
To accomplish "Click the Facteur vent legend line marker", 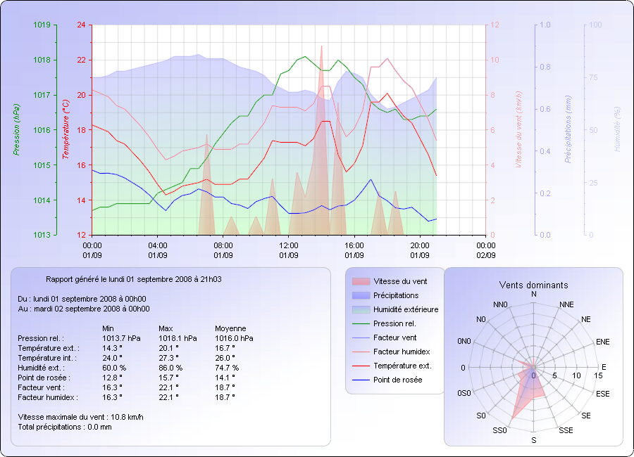I will coord(360,338).
